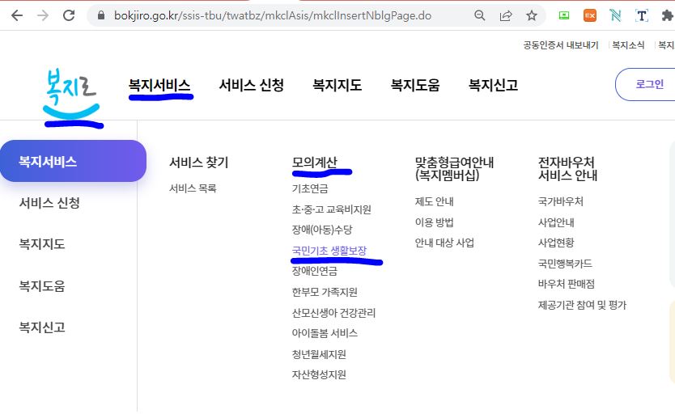Reload the page with refresh icon
The image size is (675, 414).
[69, 15]
